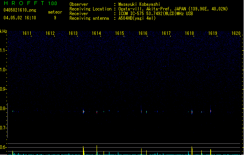Click the 1617 time axis label
This screenshot has width=244, height=155.
pyautogui.click(x=166, y=33)
